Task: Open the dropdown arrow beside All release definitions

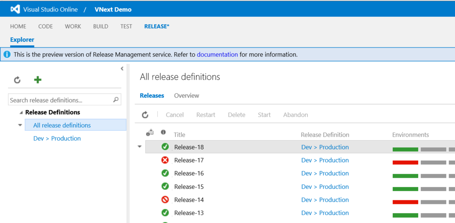Action: [x=20, y=125]
